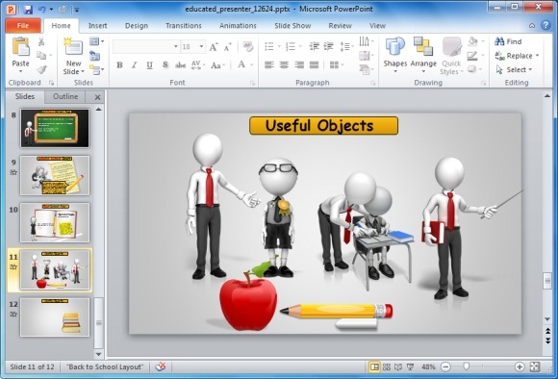Zoom in with the plus button
This screenshot has width=558, height=379.
520,366
